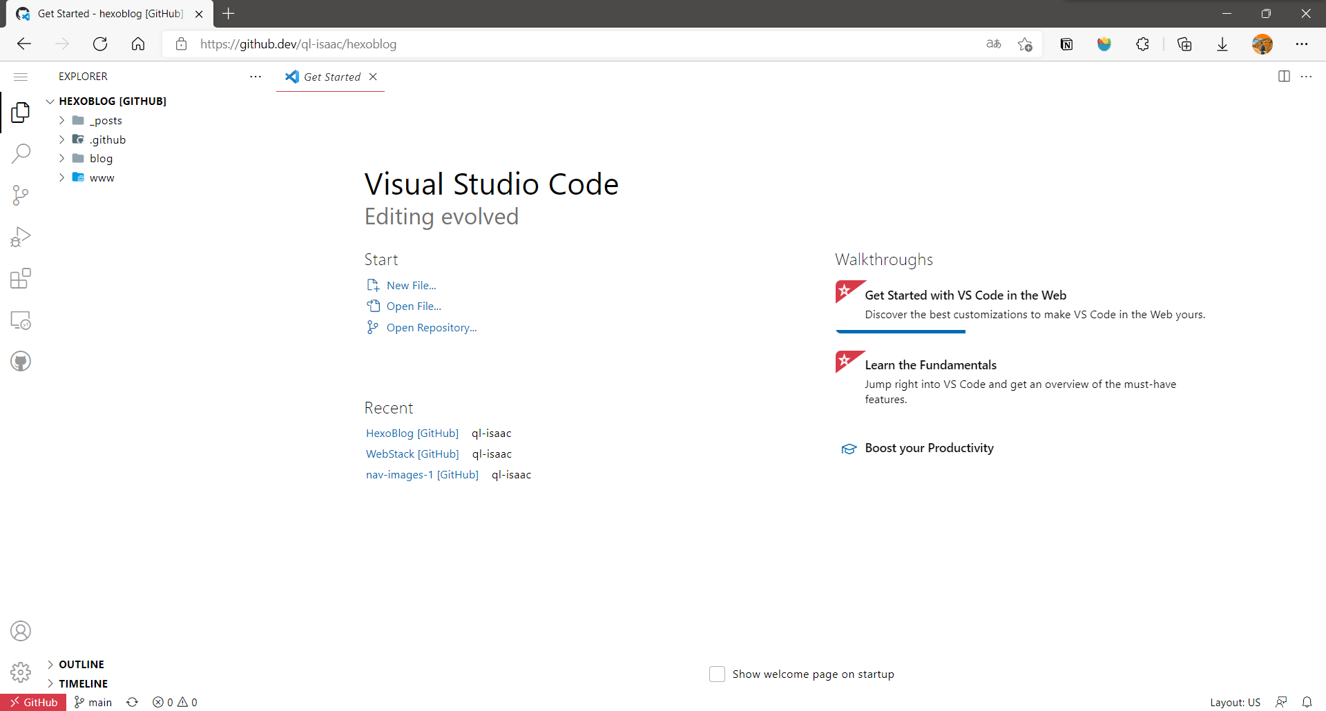Viewport: 1326px width, 711px height.
Task: Expand the _posts folder
Action: (106, 121)
